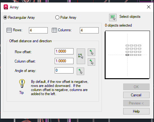Select Polar Array radio button
Screen dimensions: 154x122
(57, 18)
